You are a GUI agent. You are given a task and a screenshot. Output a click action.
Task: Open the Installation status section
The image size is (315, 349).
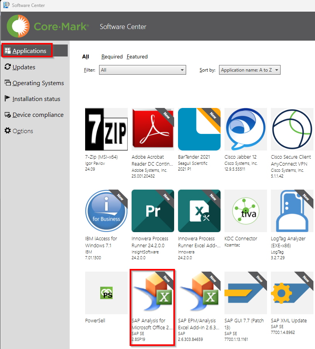[x=36, y=99]
